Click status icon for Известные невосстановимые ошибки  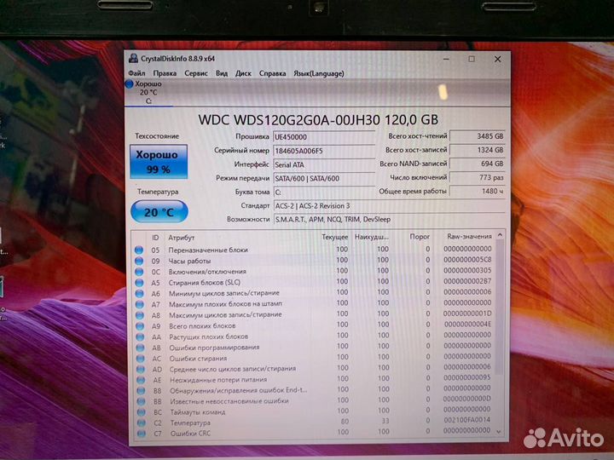click(x=141, y=401)
